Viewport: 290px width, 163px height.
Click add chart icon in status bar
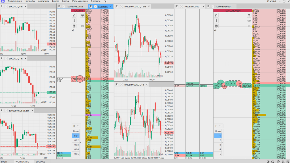point(283,162)
